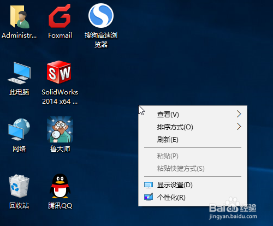Click monitor icon beside 显示设置(D)
This screenshot has height=226, width=273.
click(149, 185)
